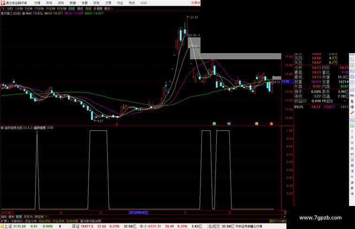Click the 60-minute sidebar shortcut
The image size is (355, 229).
coord(352,154)
